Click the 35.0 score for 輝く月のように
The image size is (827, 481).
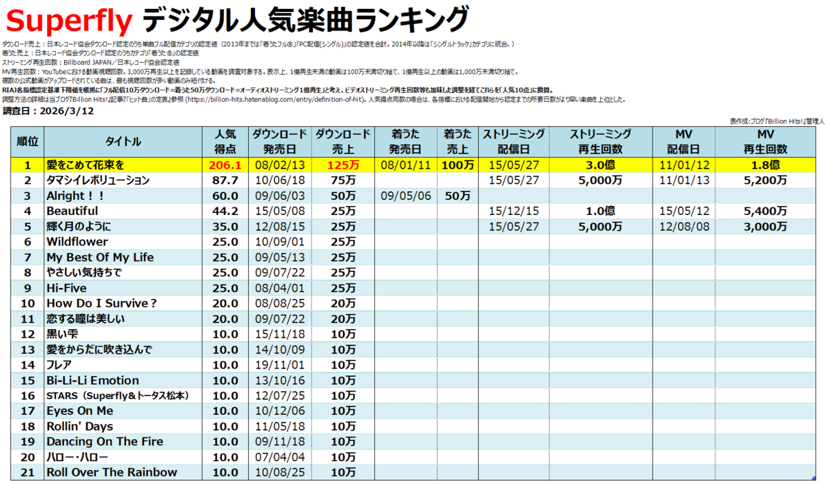(226, 226)
